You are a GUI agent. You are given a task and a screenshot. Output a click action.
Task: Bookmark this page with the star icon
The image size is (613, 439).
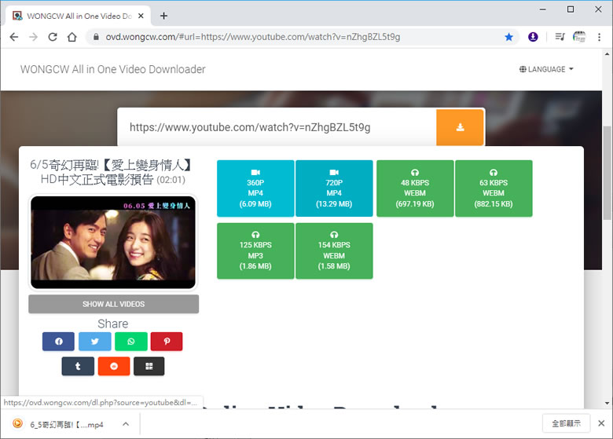tap(508, 37)
